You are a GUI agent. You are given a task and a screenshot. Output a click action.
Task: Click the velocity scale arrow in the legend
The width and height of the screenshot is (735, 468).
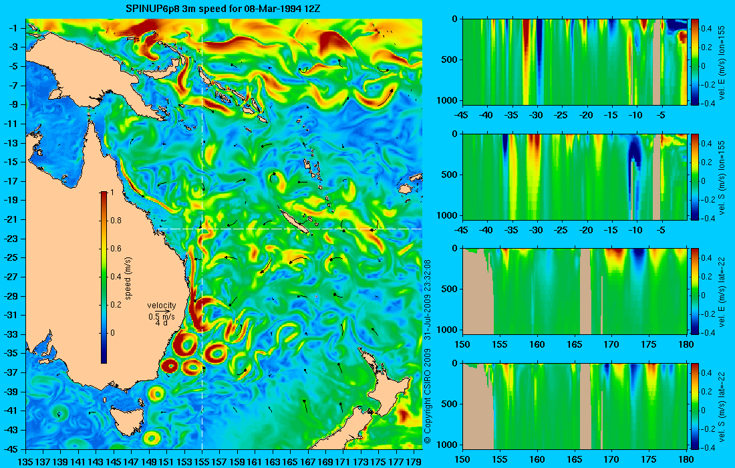(x=164, y=311)
